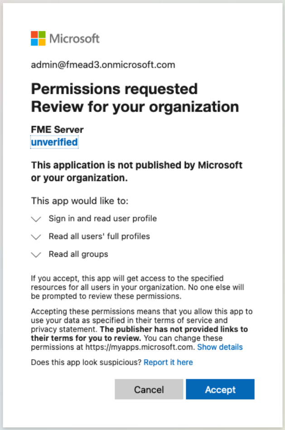Click the Microsoft four-square logo
This screenshot has width=285, height=430.
click(38, 39)
